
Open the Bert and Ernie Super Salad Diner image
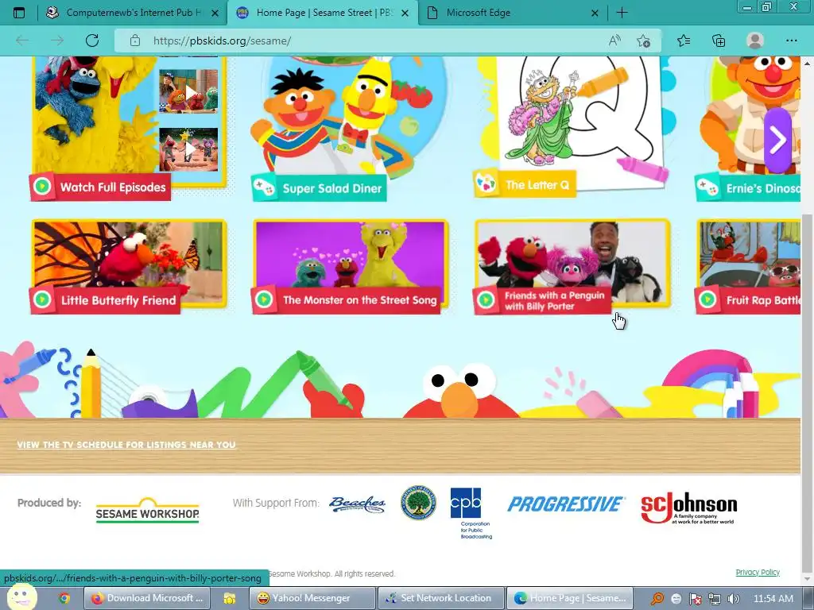tap(348, 115)
